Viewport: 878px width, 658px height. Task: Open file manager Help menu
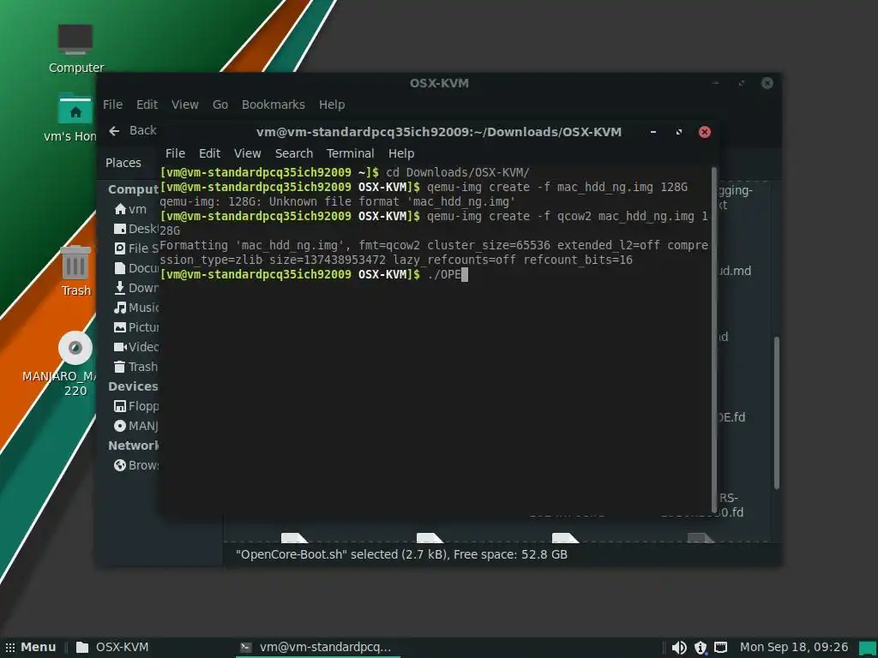point(332,105)
